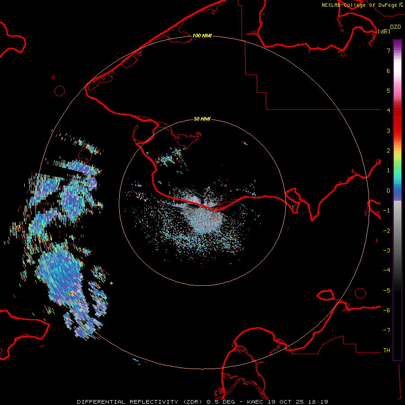Pick the 2 tick label on the scale

[x=388, y=151]
